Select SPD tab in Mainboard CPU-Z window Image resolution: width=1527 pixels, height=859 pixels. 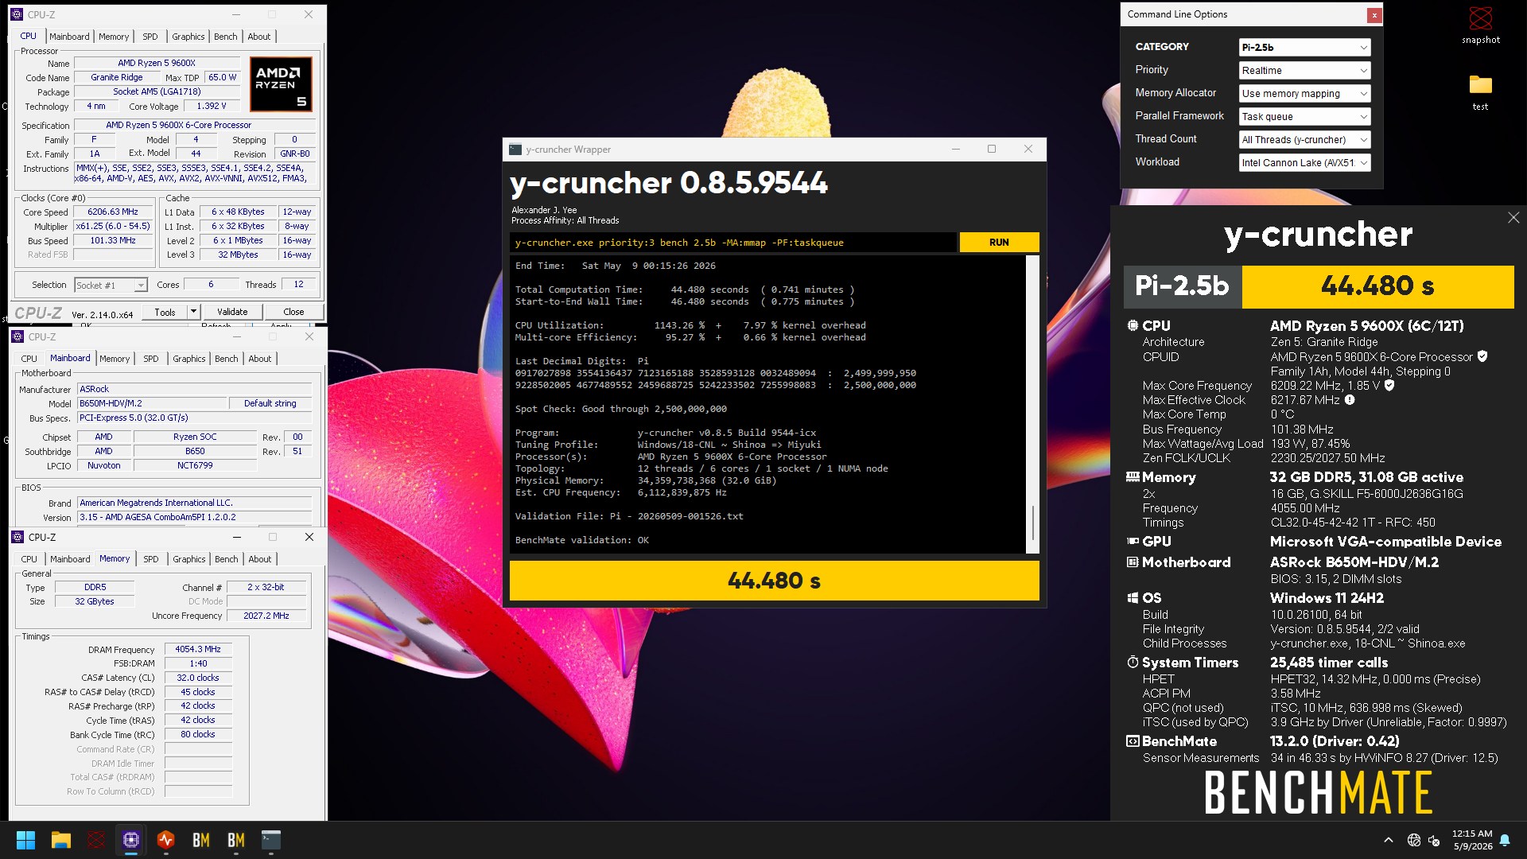click(x=151, y=359)
